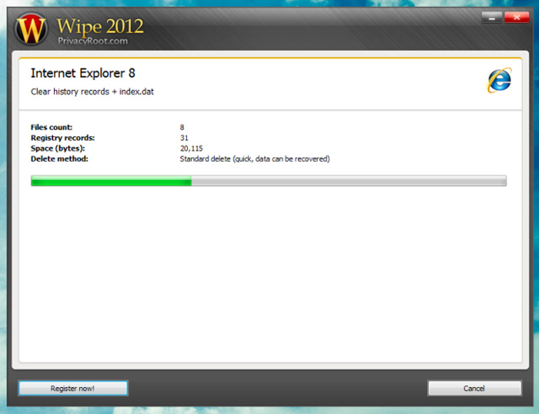The height and width of the screenshot is (414, 539).
Task: Click 'Standard delete (quick, data can be recovered)'
Action: [254, 159]
